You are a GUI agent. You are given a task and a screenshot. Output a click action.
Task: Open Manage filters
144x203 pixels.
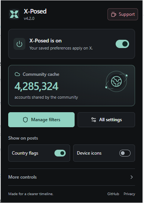pos(41,120)
